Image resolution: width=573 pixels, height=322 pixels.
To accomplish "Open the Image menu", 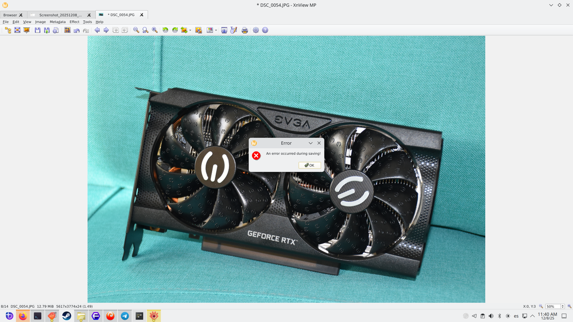I will pos(40,21).
